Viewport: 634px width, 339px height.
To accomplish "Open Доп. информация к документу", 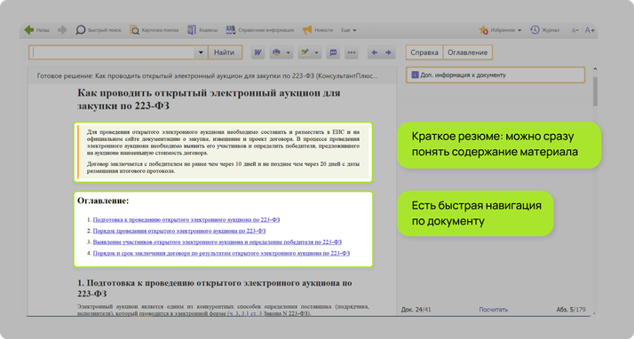I will point(495,75).
